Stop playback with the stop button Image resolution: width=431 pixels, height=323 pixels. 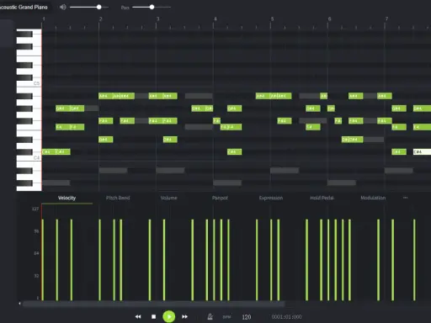(153, 316)
